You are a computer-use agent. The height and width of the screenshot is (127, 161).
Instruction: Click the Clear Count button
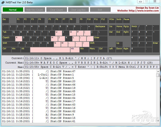(x=56, y=10)
